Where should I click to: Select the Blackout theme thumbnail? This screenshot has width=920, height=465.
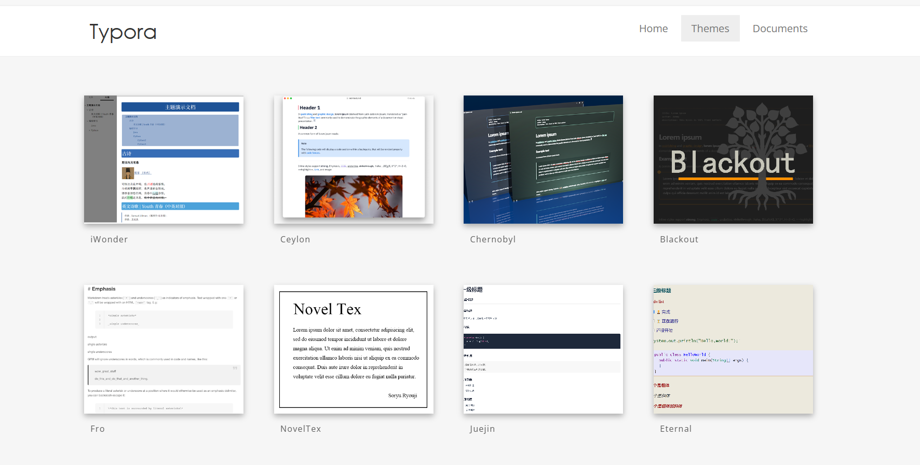[733, 160]
